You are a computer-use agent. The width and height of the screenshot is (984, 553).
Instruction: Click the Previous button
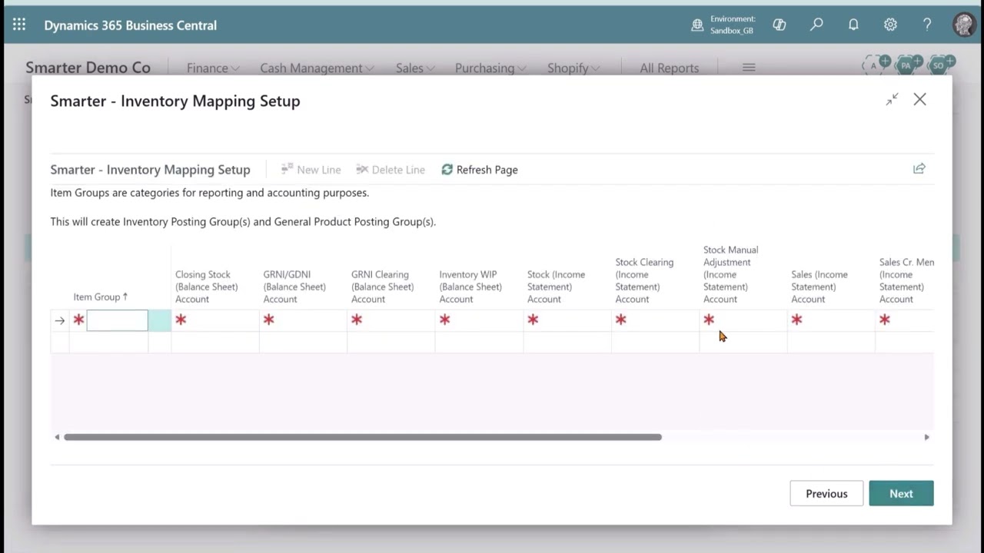pyautogui.click(x=826, y=494)
